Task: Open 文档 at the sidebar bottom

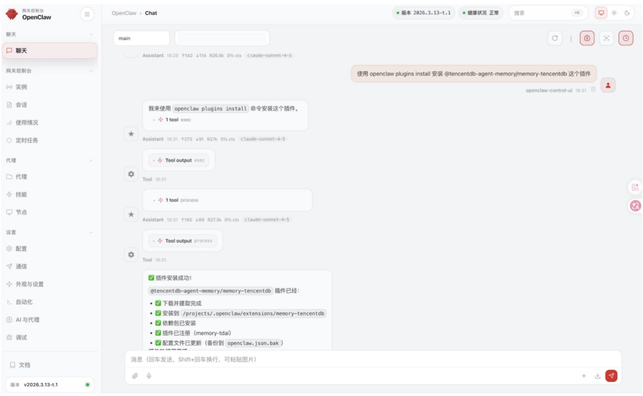Action: [x=27, y=364]
